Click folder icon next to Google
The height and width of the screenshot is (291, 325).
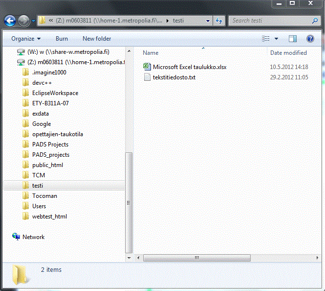(25, 124)
